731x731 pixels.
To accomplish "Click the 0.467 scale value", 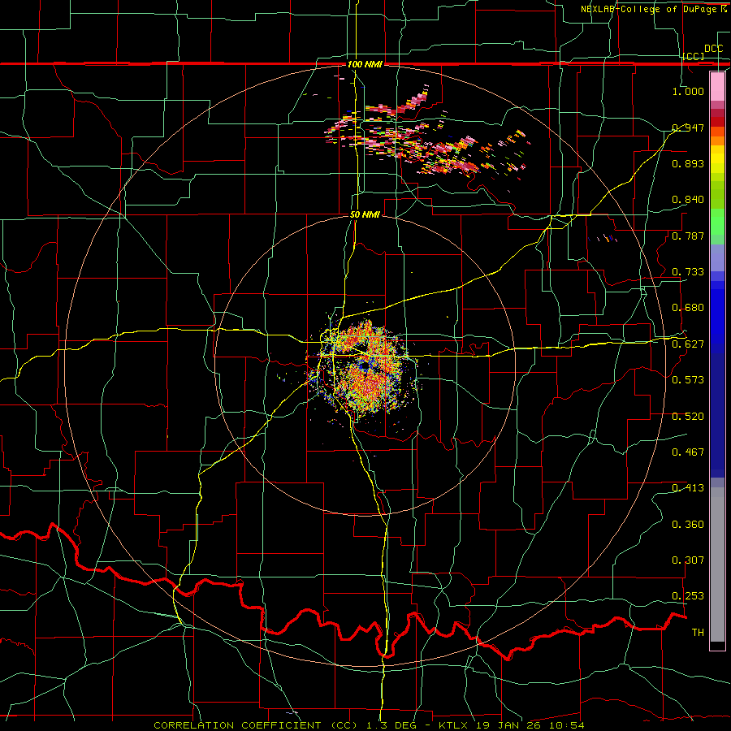I will tap(688, 452).
